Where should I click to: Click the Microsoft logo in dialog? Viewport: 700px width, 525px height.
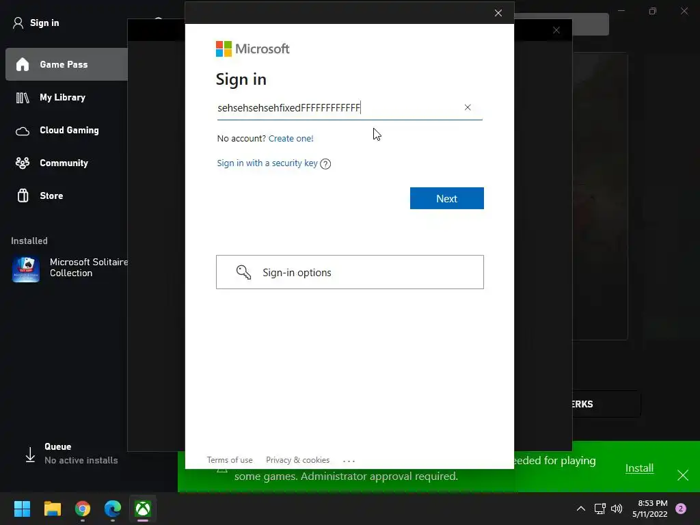252,49
